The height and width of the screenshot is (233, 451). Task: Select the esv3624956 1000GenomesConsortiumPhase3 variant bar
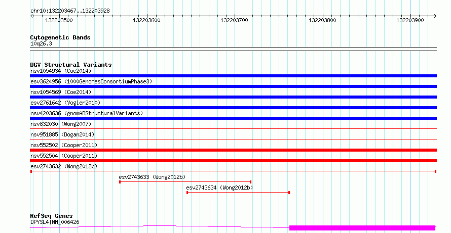[x=233, y=86]
